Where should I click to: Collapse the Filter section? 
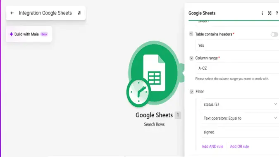click(191, 92)
